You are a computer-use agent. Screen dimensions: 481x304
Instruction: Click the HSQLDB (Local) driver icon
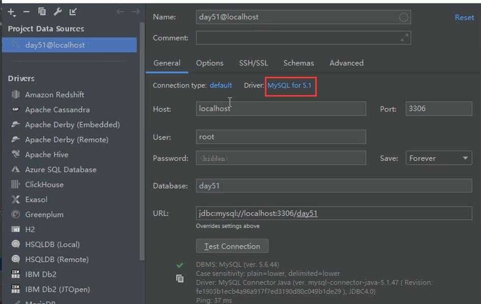[15, 244]
